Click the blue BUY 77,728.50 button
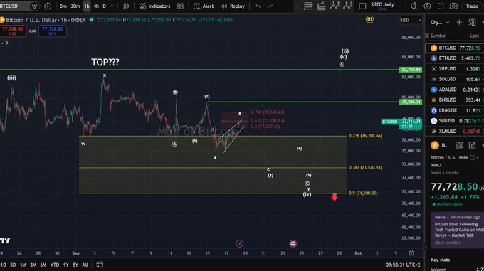 coord(53,31)
